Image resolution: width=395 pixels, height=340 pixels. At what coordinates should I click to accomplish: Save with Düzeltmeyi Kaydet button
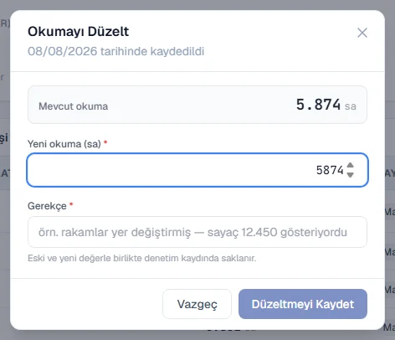(x=303, y=304)
